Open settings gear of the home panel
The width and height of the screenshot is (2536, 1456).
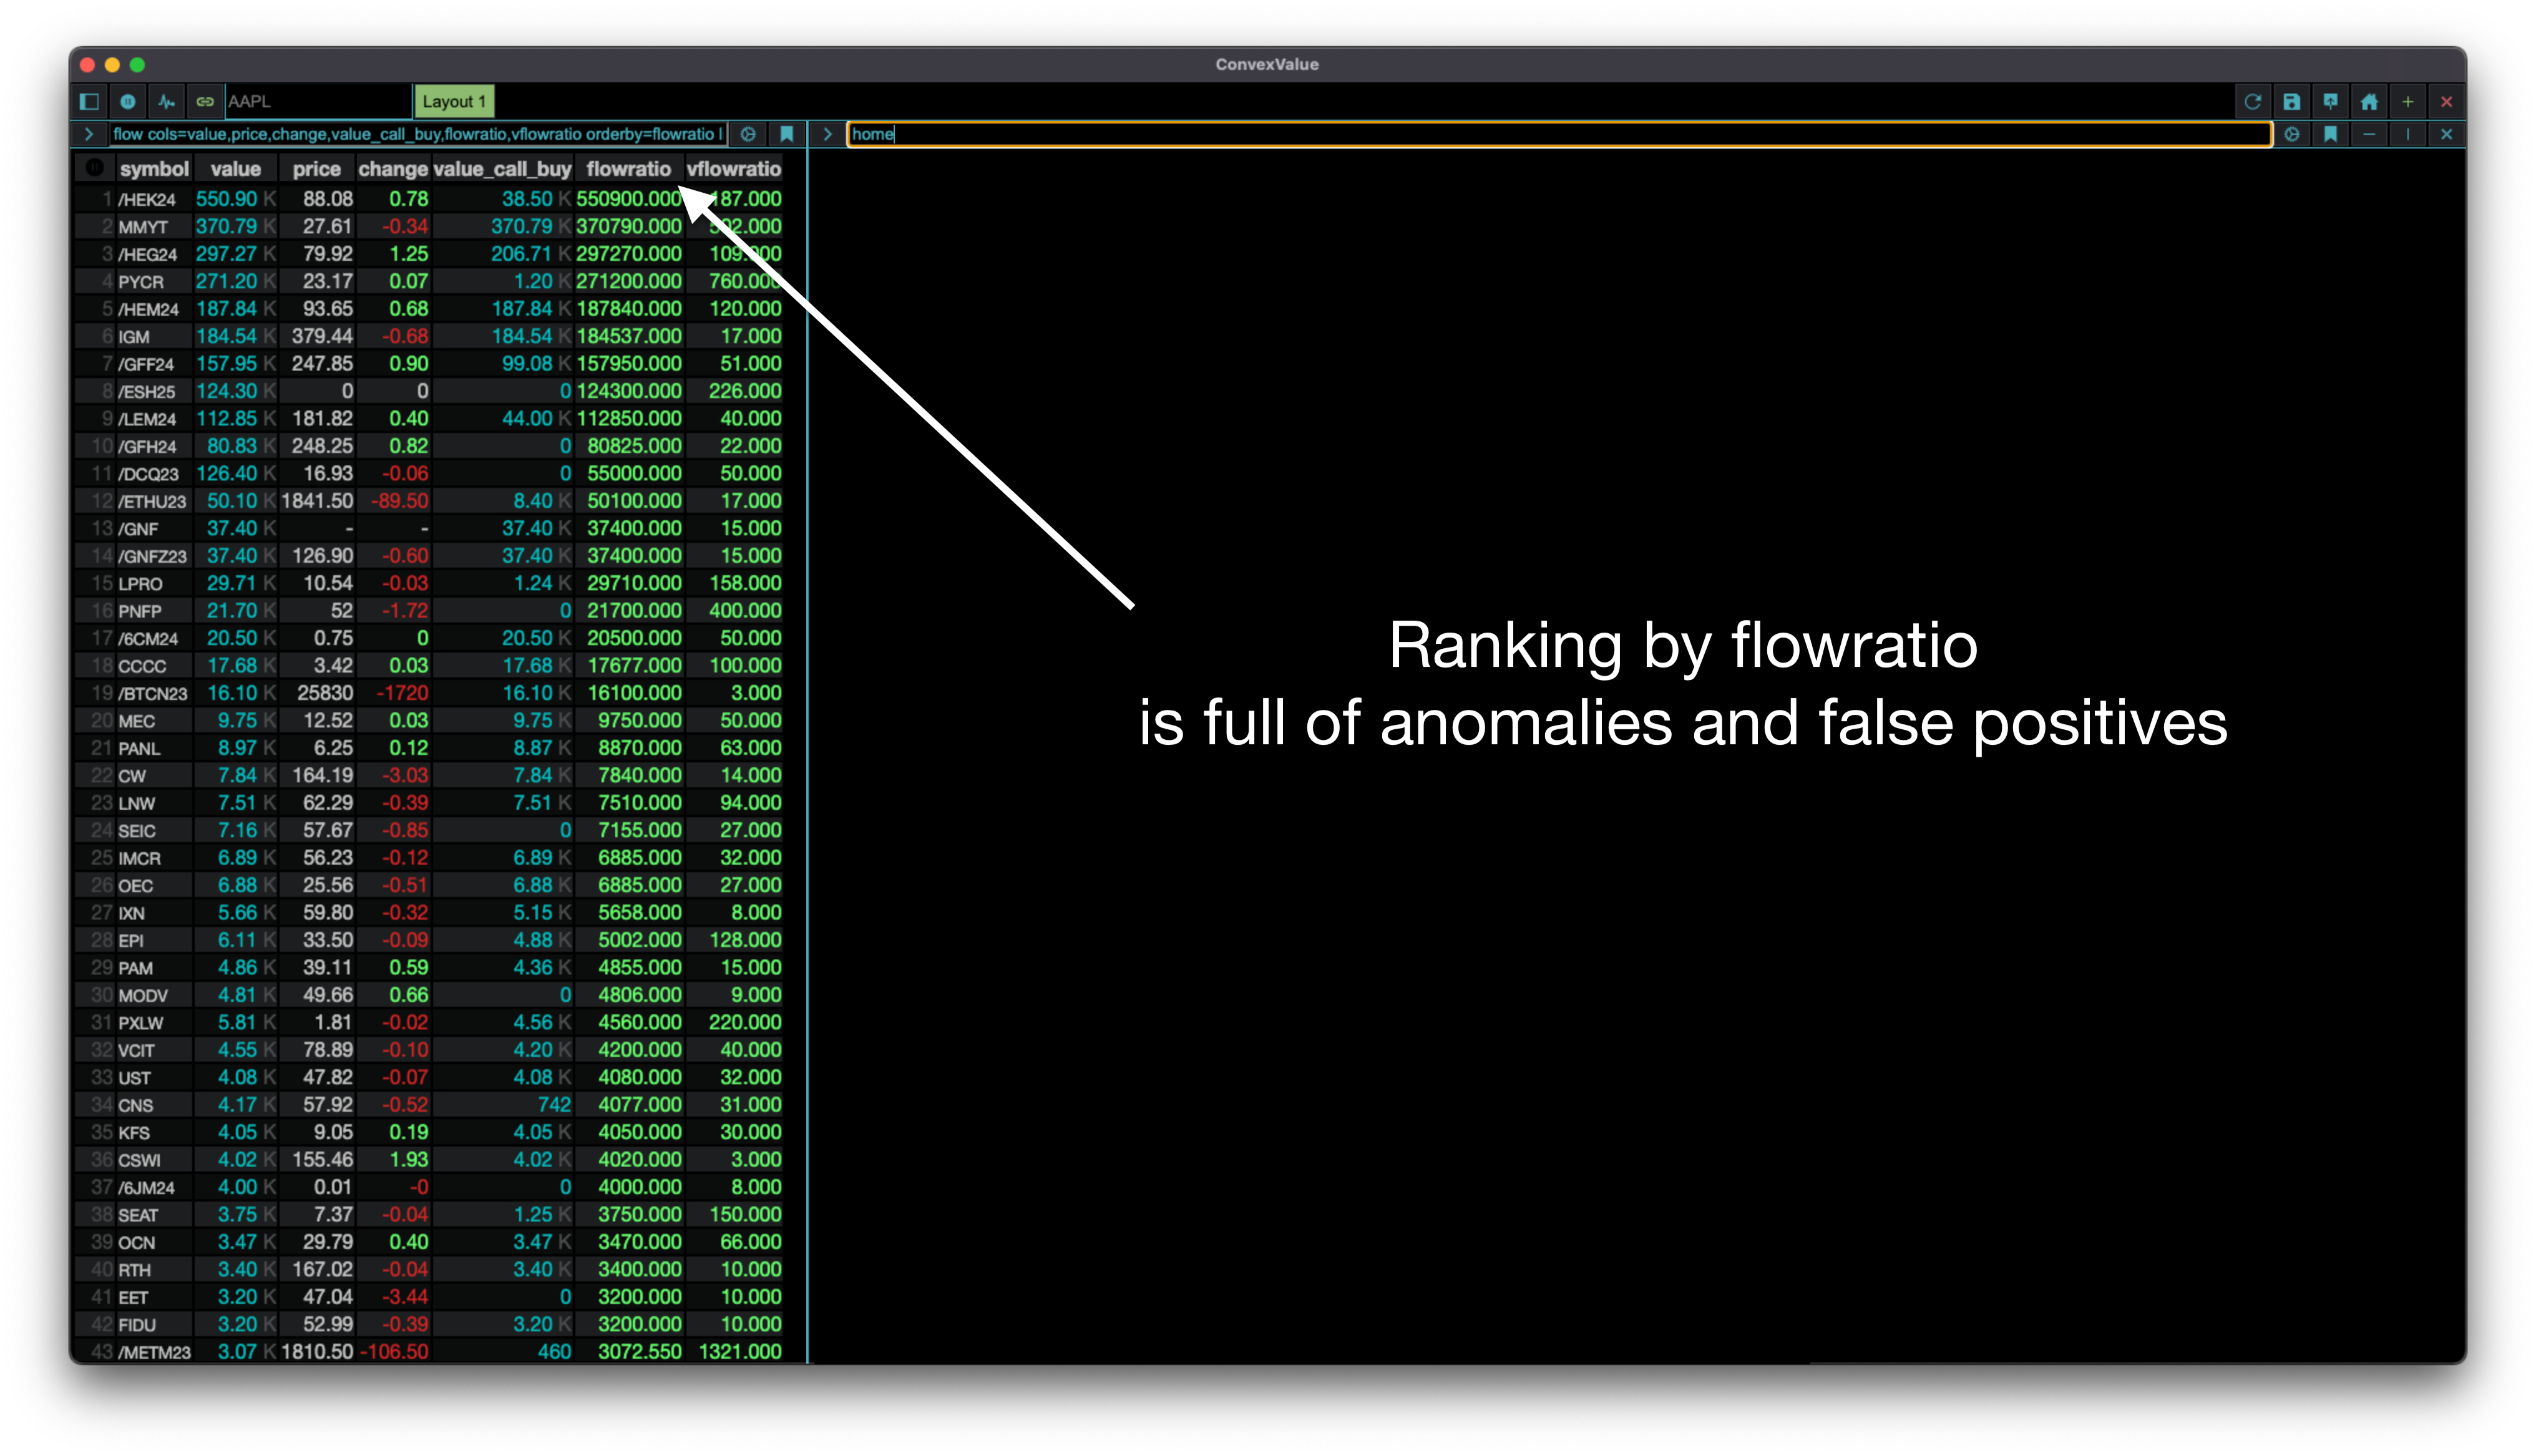(2292, 134)
